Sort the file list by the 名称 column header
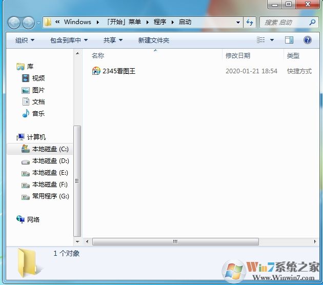Image resolution: width=323 pixels, height=285 pixels. (98, 55)
